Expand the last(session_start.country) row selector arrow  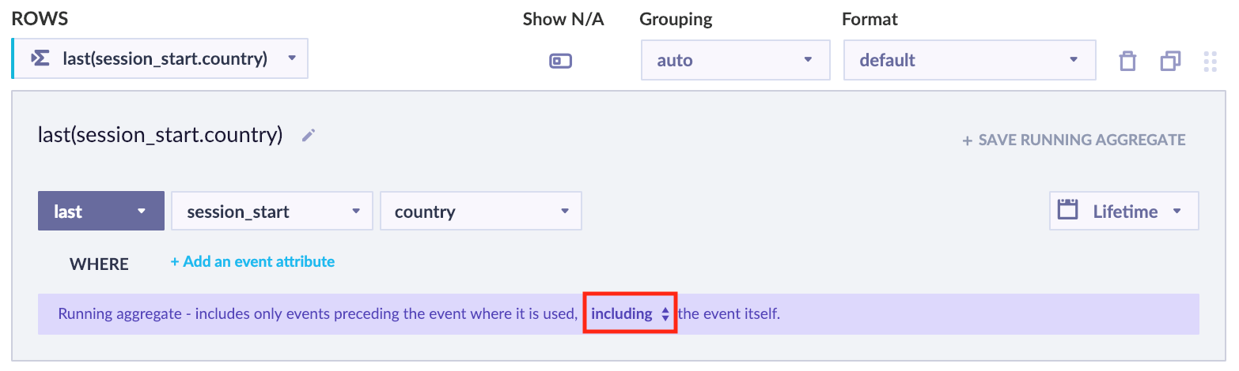coord(292,58)
